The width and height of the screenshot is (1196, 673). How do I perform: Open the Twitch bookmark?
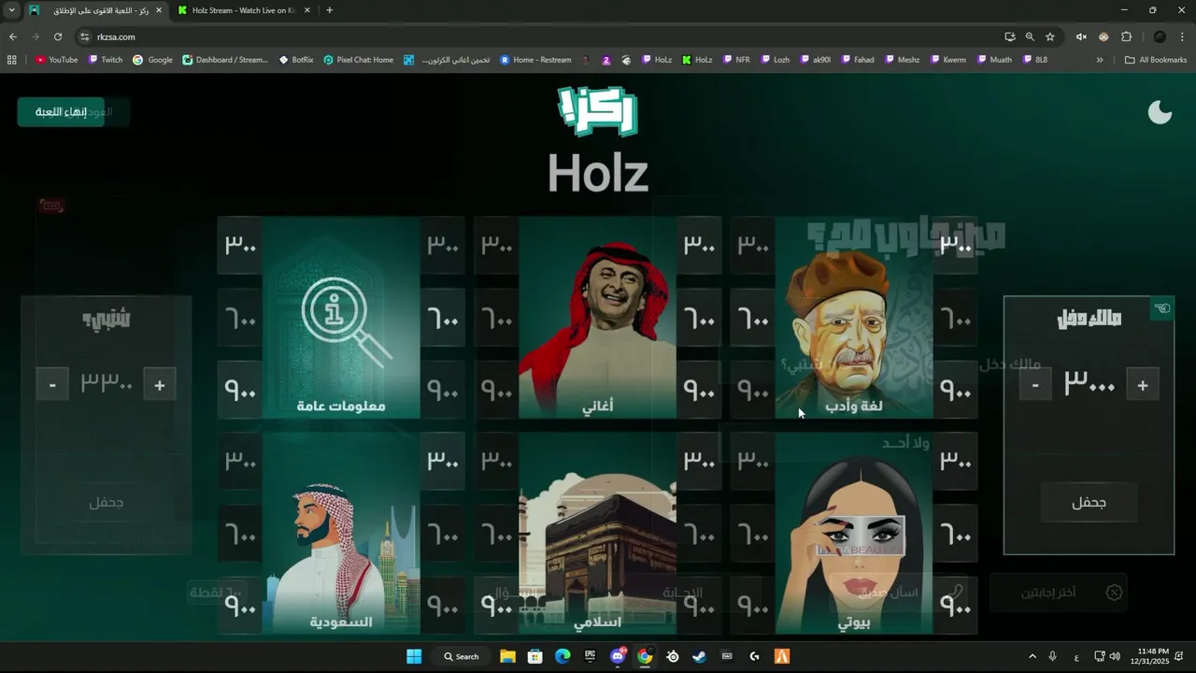pyautogui.click(x=106, y=60)
